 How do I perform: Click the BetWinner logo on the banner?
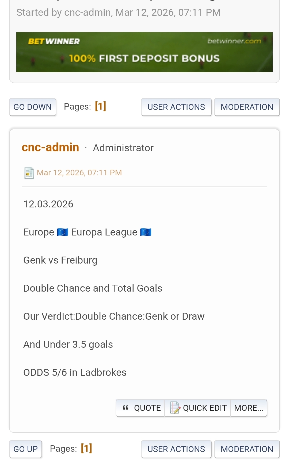(54, 41)
